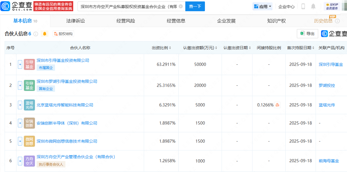This screenshot has width=347, height=172.
Task: Click the 50000 subscribed capital cell
Action: pos(200,64)
